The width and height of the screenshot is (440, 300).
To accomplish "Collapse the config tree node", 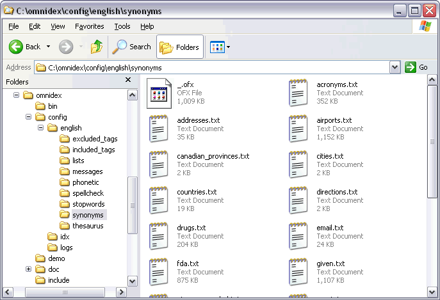I will [x=28, y=116].
